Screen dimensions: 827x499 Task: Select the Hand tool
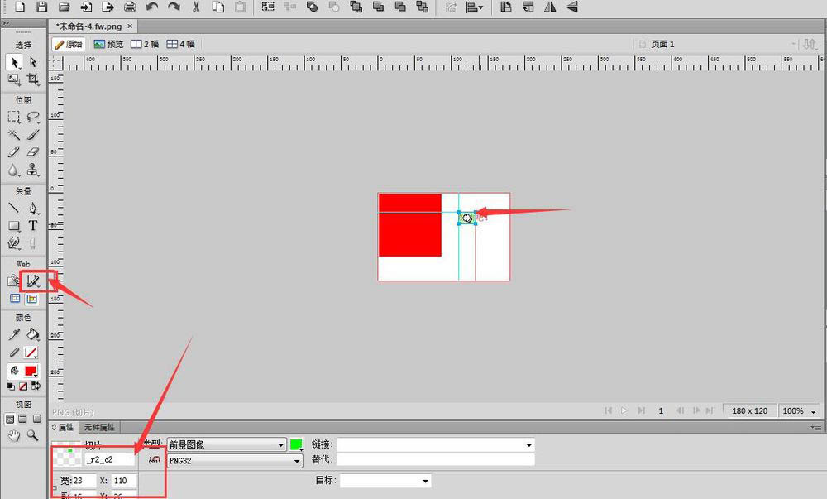pos(14,436)
